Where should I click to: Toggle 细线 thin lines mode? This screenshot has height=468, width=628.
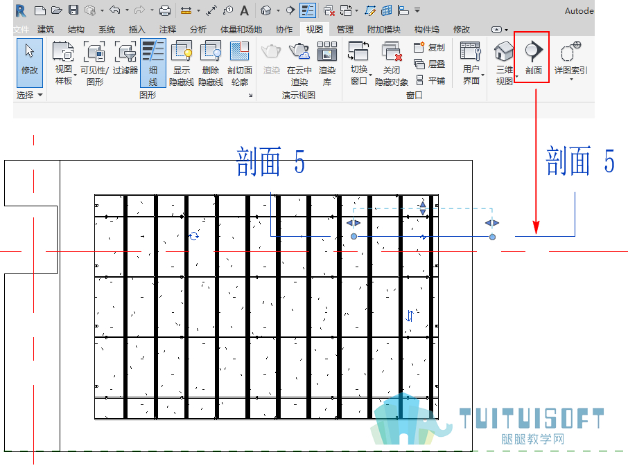pos(153,63)
